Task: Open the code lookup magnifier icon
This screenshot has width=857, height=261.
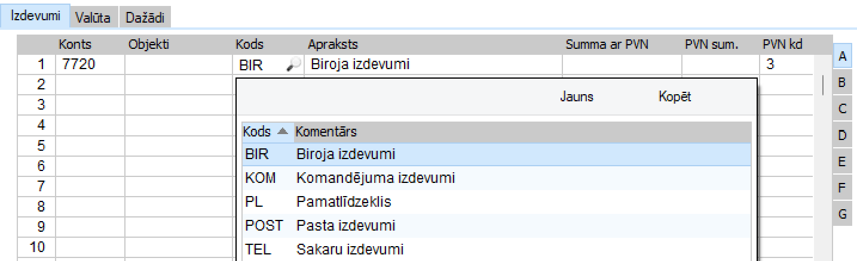Action: (x=293, y=65)
